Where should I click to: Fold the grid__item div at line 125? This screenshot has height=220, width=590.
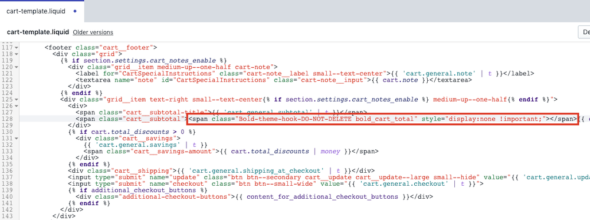(x=17, y=100)
